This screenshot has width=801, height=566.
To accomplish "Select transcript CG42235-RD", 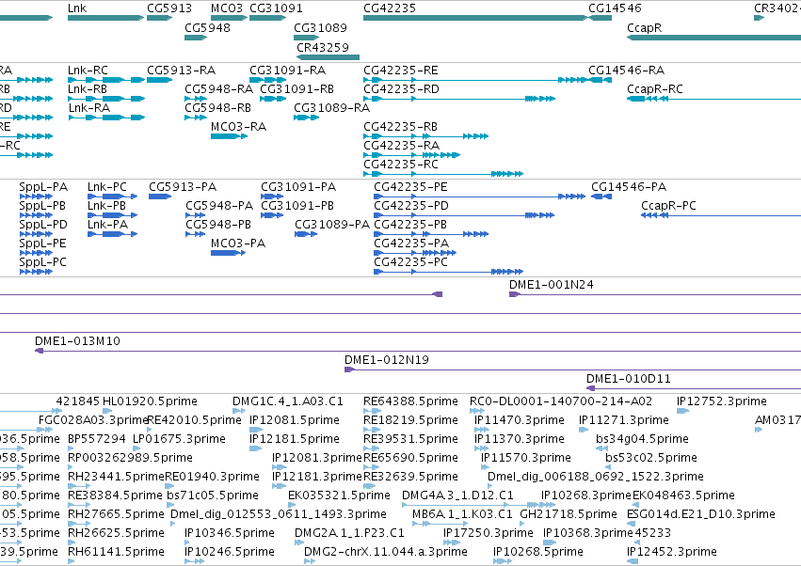I will click(x=402, y=89).
